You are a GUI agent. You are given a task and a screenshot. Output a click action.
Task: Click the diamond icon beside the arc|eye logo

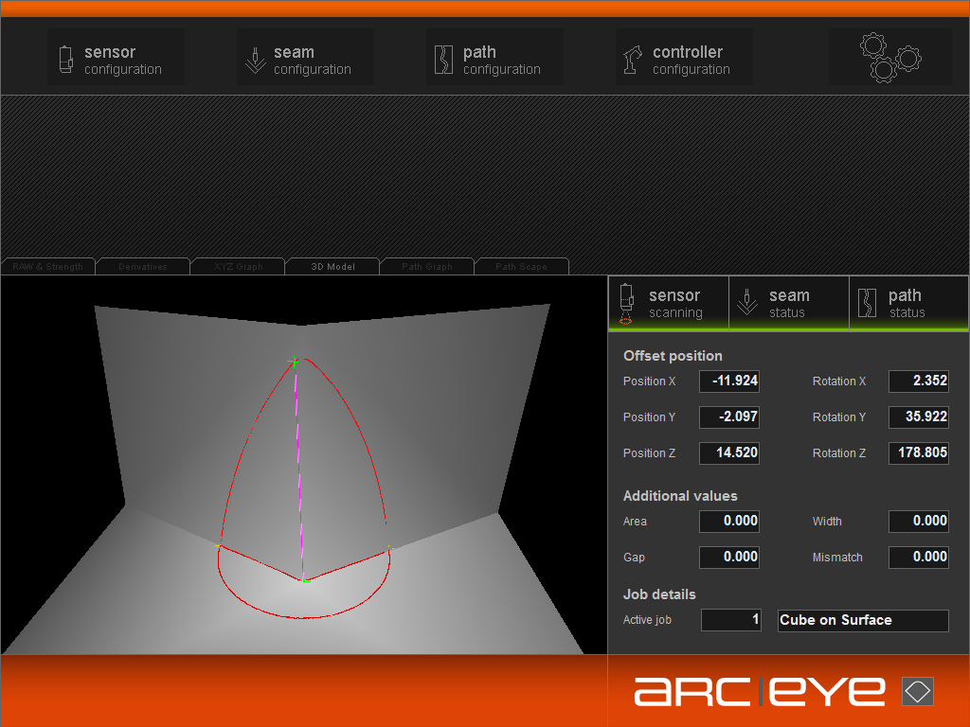[917, 691]
